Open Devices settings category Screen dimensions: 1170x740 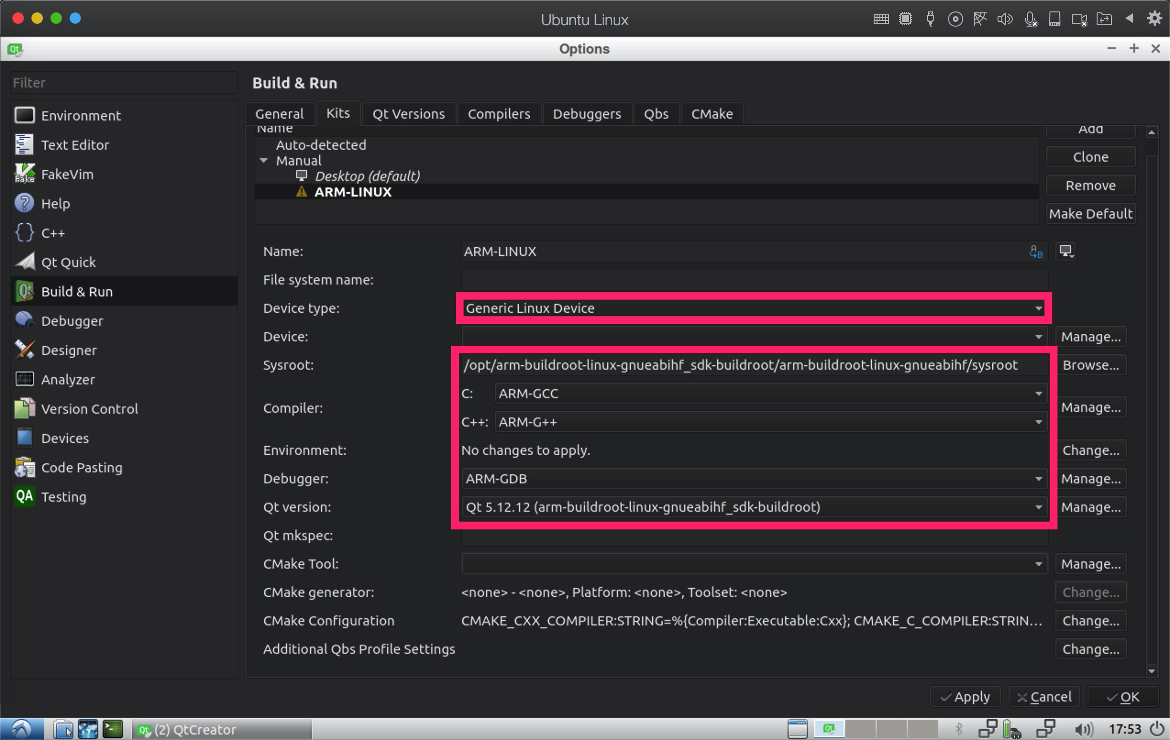click(124, 438)
